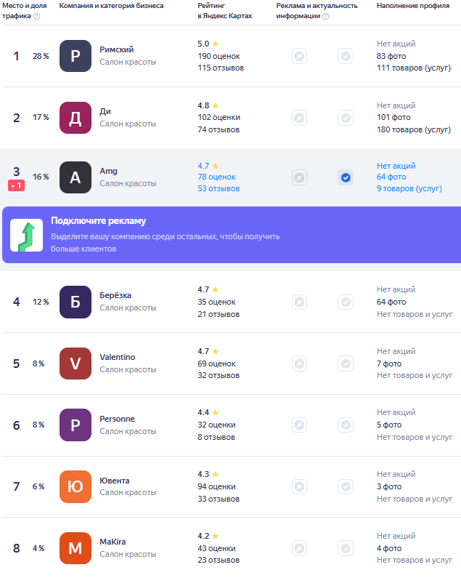Click the 'Подключите рекламу' banner

click(x=232, y=235)
